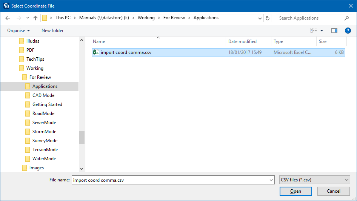Click the search magnifier icon
The width and height of the screenshot is (357, 201).
(x=346, y=18)
